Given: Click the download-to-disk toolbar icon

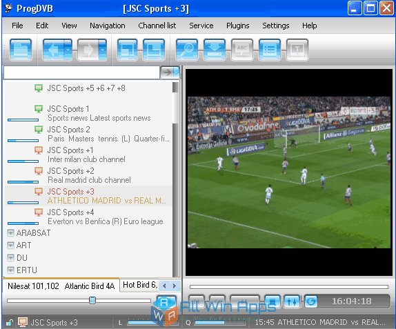Looking at the screenshot, I should coord(214,50).
